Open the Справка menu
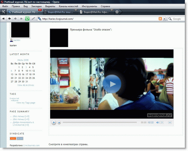Image resolution: width=188 pixels, height=151 pixels. pos(106,6)
